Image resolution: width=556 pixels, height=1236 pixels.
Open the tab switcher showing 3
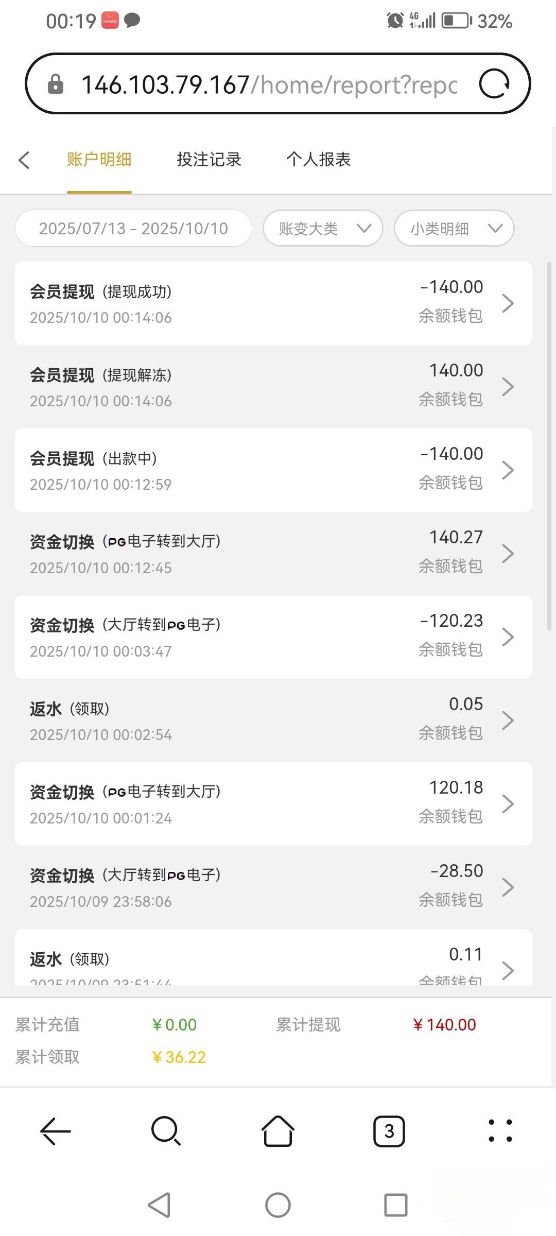389,1131
